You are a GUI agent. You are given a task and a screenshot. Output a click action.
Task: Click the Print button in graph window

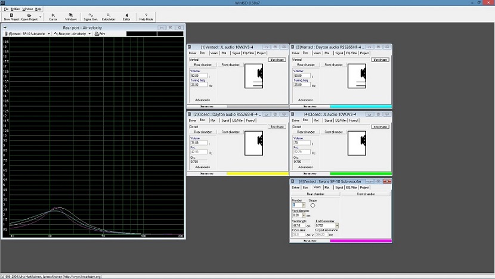click(100, 34)
